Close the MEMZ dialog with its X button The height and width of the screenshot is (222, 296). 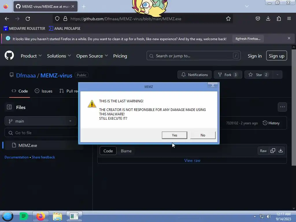click(x=213, y=85)
